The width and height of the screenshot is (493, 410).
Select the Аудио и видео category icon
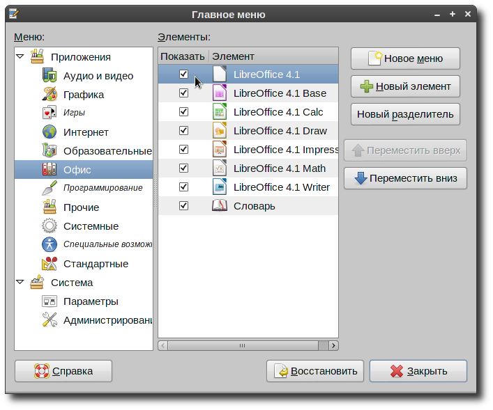[x=50, y=75]
